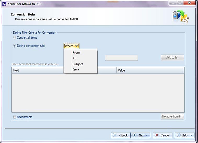Select the Define conversion rule radio button
Image resolution: width=198 pixels, height=143 pixels.
pyautogui.click(x=15, y=46)
